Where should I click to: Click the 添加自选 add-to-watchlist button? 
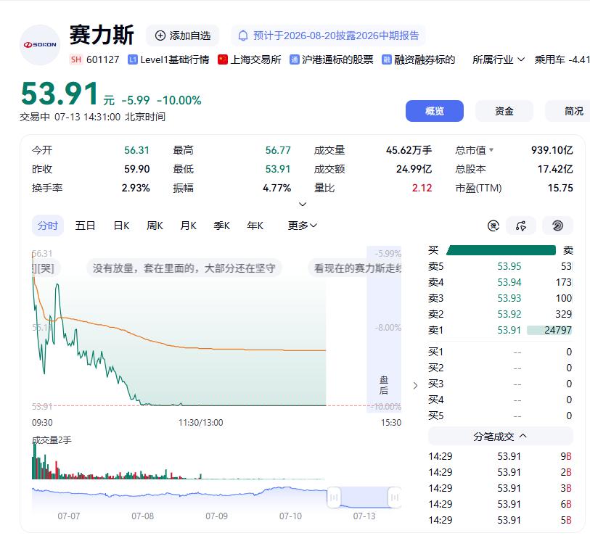pos(183,36)
